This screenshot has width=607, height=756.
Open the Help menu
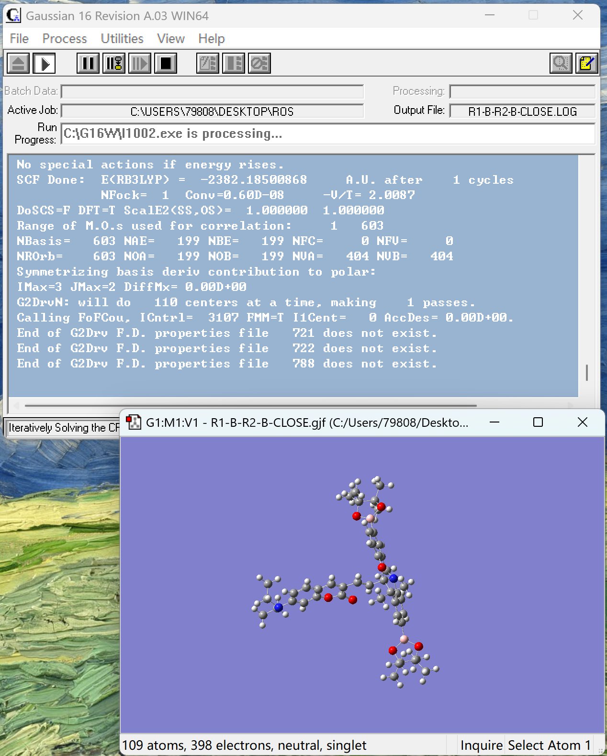[212, 38]
